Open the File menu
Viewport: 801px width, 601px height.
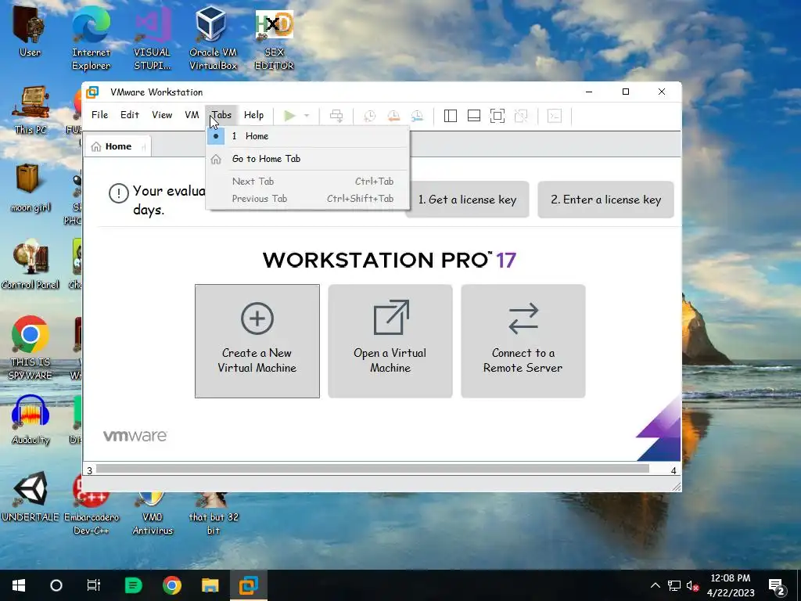click(99, 115)
